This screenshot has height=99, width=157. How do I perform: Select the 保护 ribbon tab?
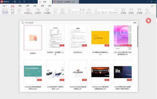50,6
